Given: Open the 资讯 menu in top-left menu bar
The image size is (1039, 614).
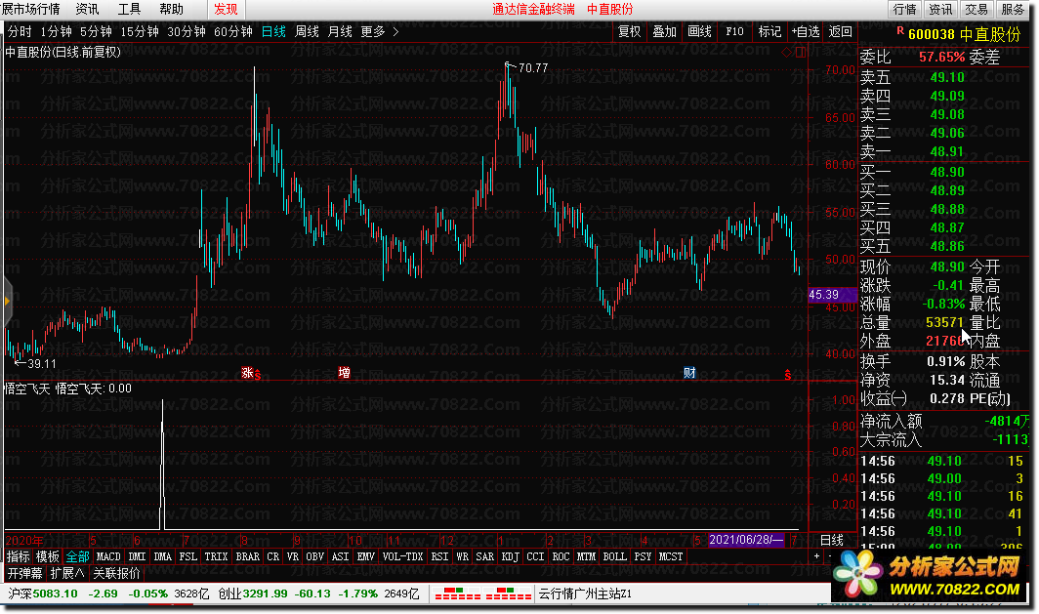Looking at the screenshot, I should 88,9.
